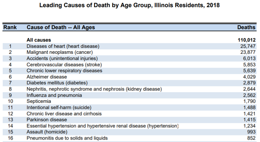
Task: Click rank number 16 in Pneumonitis row
Action: 10,138
